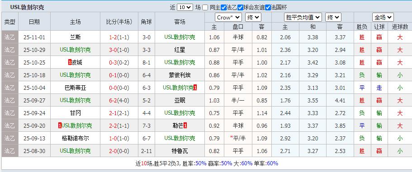Image resolution: width=412 pixels, height=172 pixels.
Task: Click the corner count 8-1 in 坡城 row
Action: pos(147,62)
